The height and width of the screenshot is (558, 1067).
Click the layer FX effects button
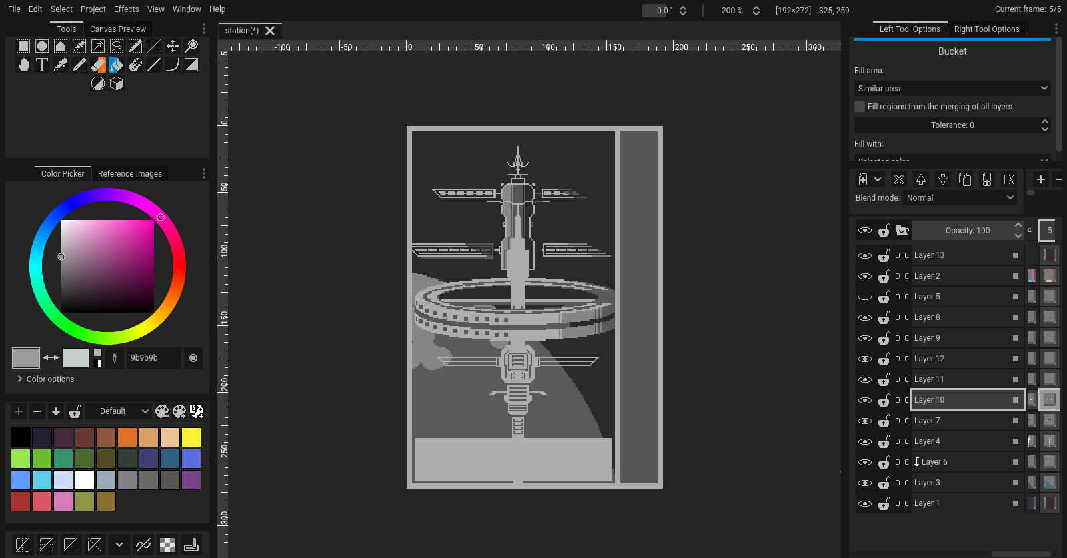pyautogui.click(x=1008, y=179)
